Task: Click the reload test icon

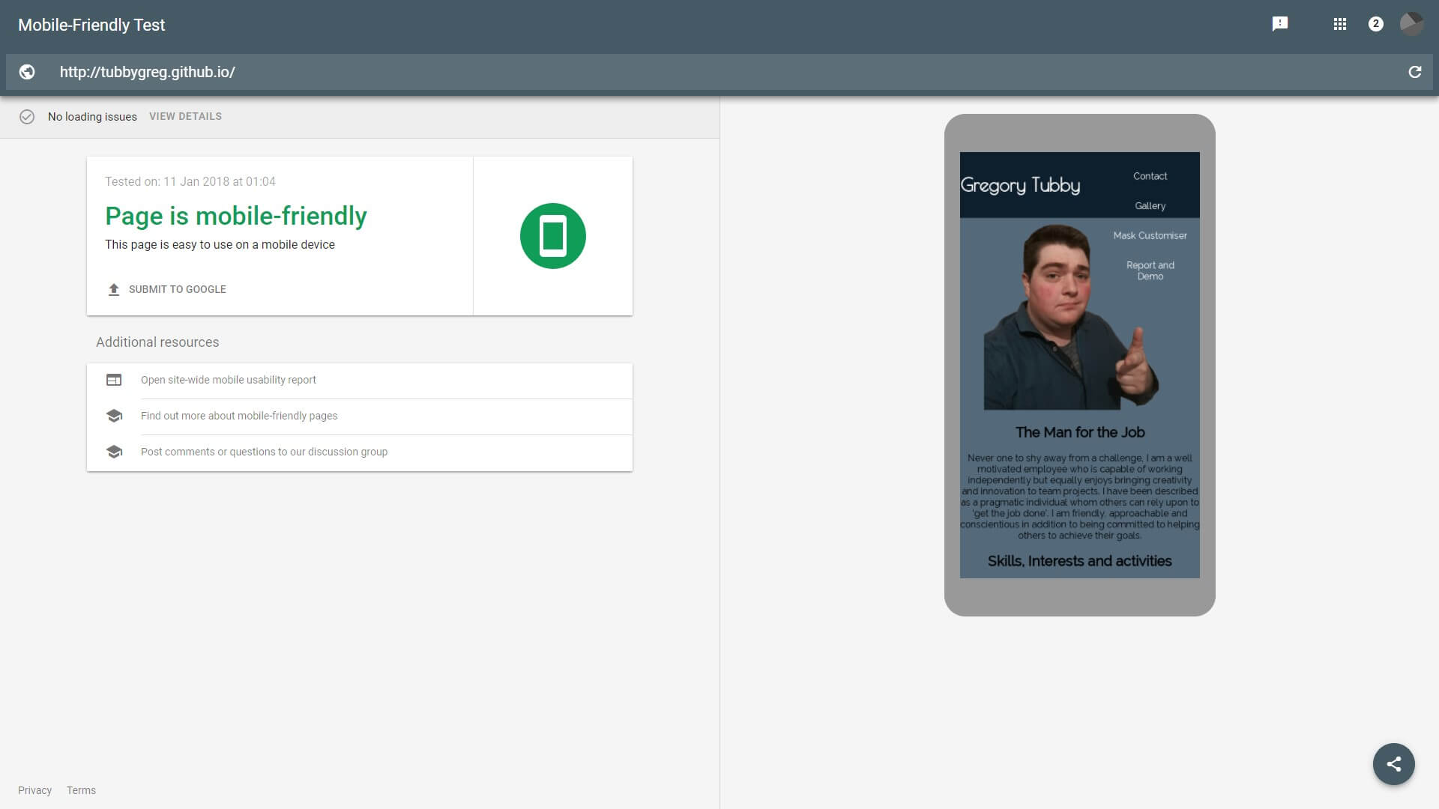Action: point(1414,72)
